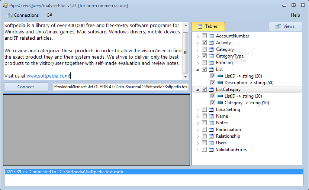Expand the Notes table node
309x190 pixels.
(197, 123)
